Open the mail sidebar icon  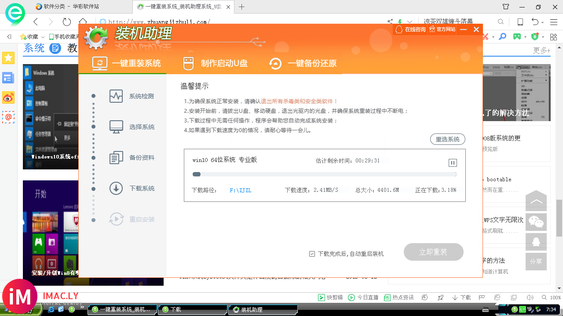pyautogui.click(x=8, y=117)
